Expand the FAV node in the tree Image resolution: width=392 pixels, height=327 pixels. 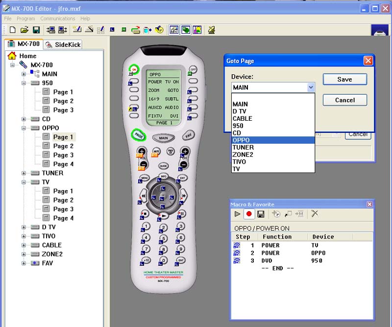[24, 263]
